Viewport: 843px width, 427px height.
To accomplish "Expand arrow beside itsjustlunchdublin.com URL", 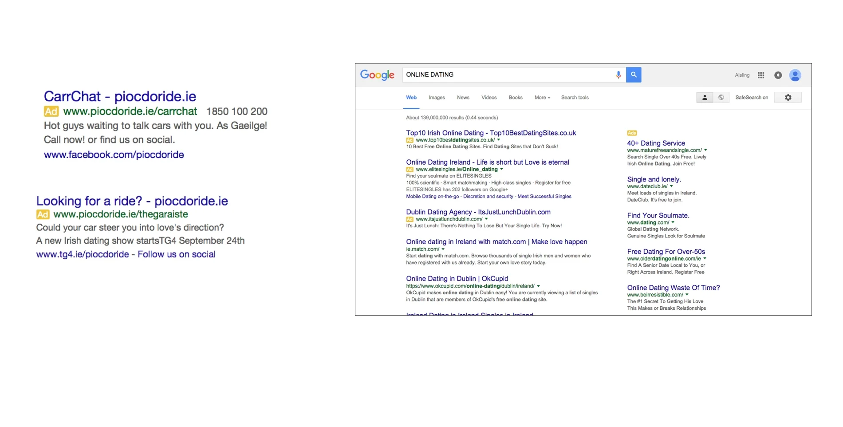I will click(486, 219).
